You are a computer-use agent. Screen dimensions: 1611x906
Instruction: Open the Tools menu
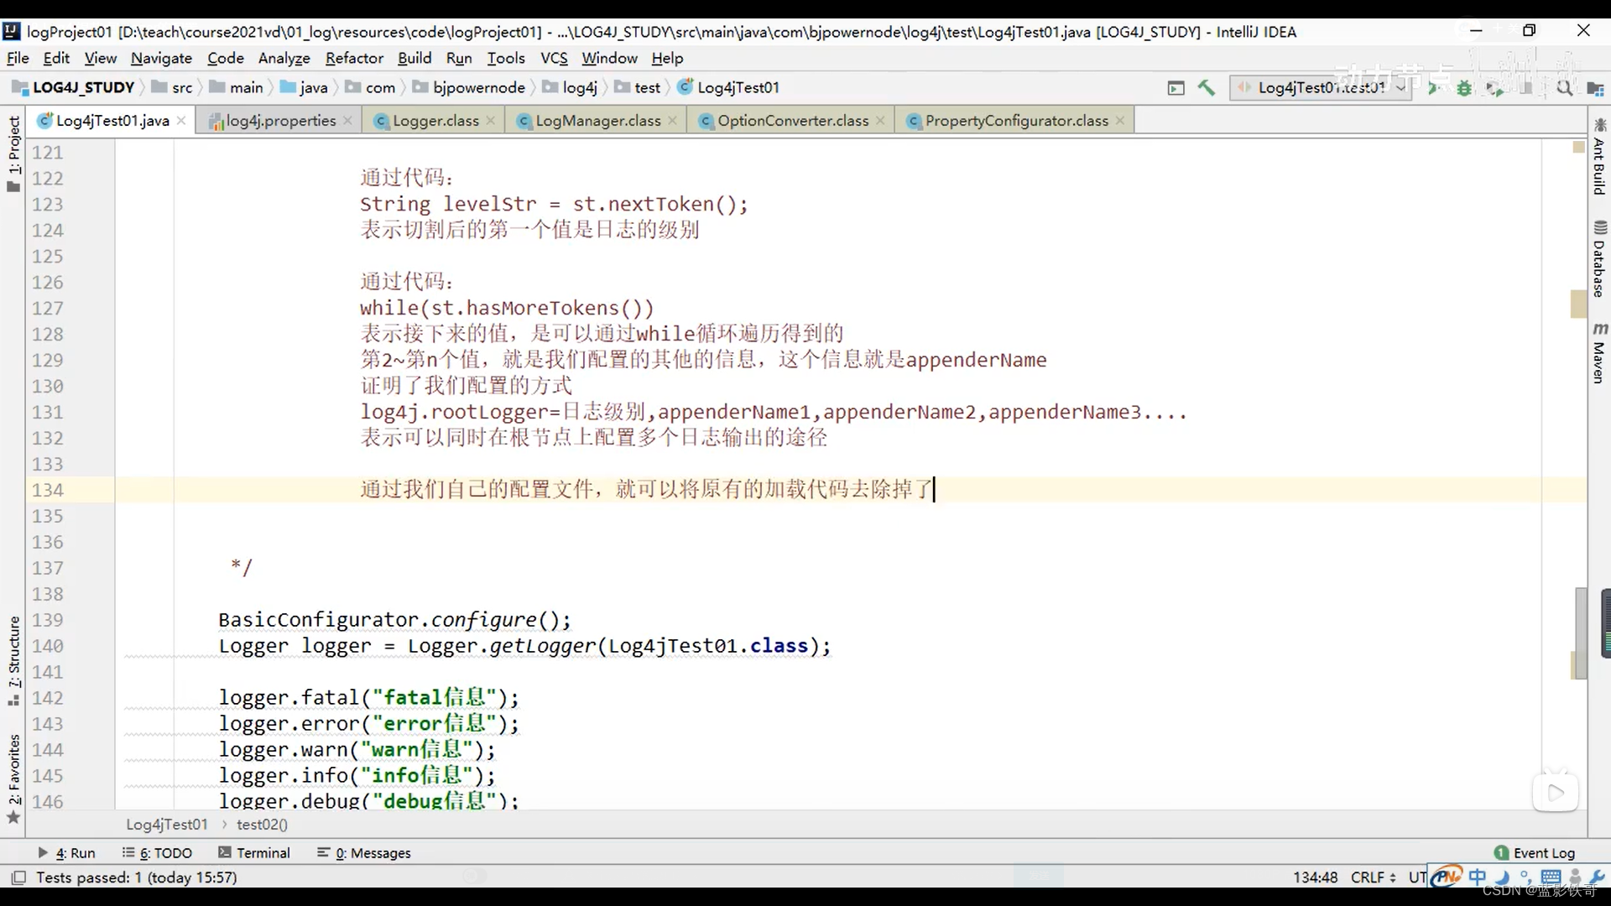pos(506,58)
